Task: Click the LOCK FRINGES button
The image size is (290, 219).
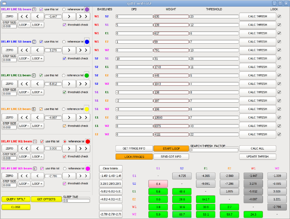Action: click(134, 157)
